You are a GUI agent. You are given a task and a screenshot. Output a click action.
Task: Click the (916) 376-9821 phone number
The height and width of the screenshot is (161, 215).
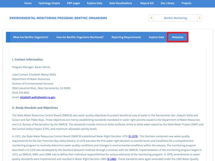pos(21,93)
